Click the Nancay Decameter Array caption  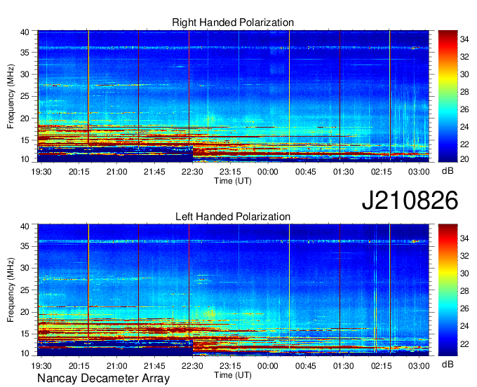click(103, 378)
